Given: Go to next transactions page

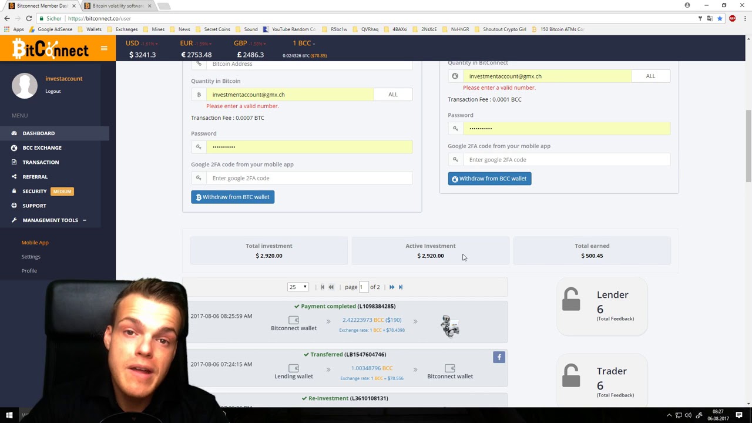Looking at the screenshot, I should (x=392, y=287).
